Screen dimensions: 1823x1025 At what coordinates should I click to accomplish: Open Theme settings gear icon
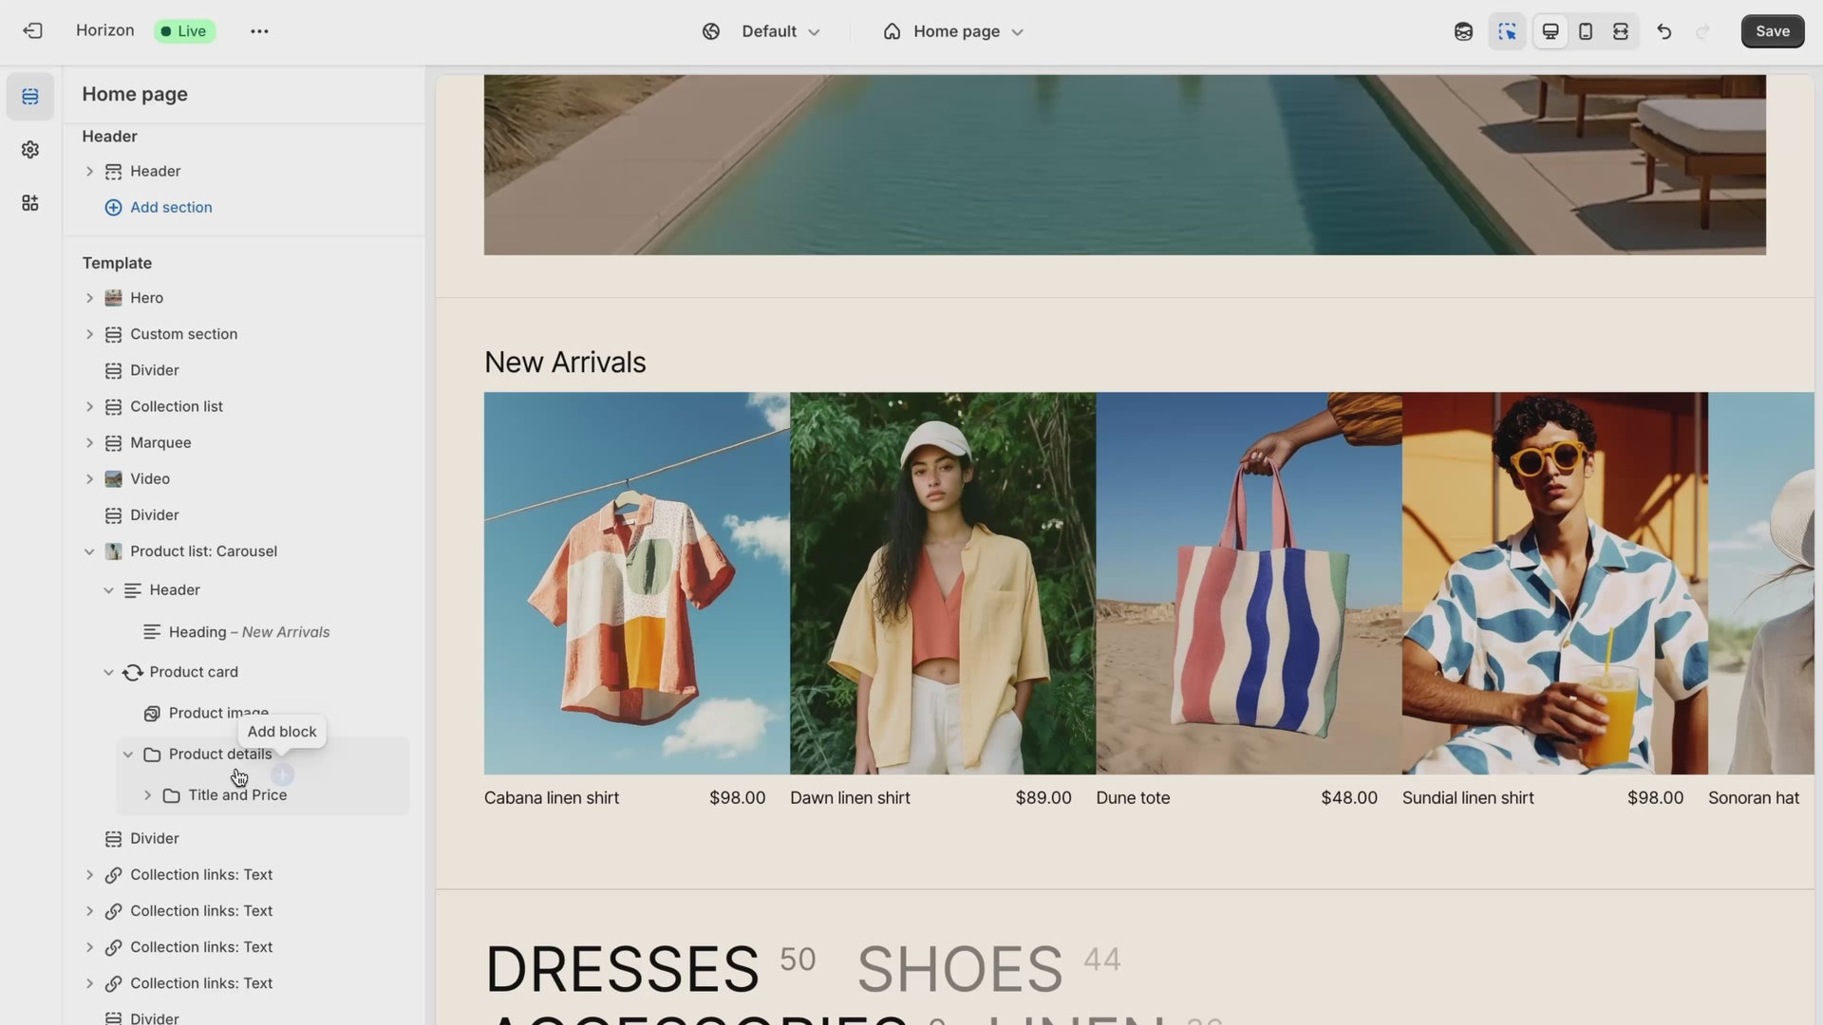30,150
